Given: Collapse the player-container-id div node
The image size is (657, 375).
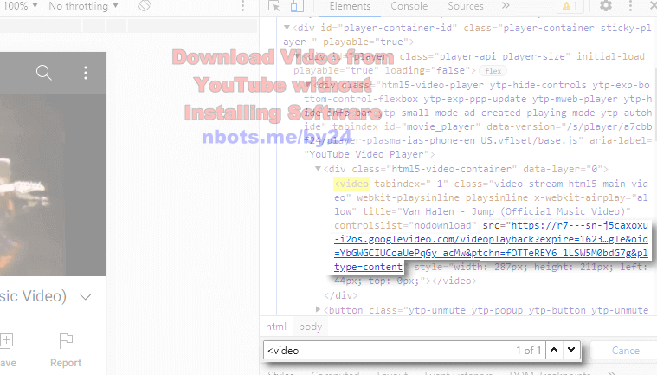Looking at the screenshot, I should pyautogui.click(x=287, y=28).
